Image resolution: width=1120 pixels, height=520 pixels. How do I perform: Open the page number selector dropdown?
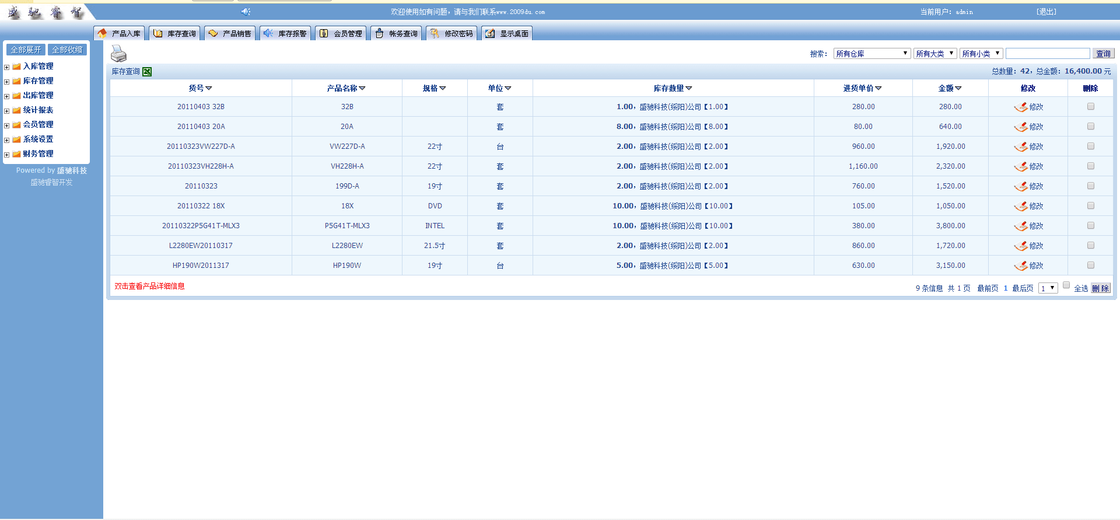(1048, 288)
